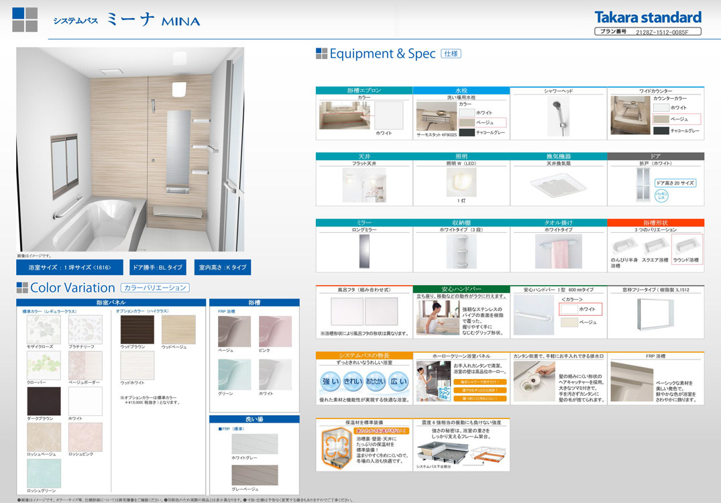Click the カラーバリエーション tag
721x503 pixels.
[155, 288]
